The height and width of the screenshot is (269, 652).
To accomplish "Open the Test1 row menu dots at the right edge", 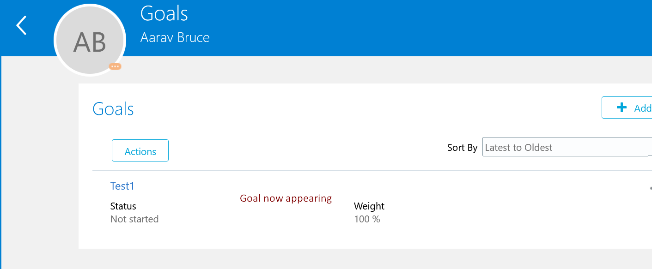I will pyautogui.click(x=651, y=188).
